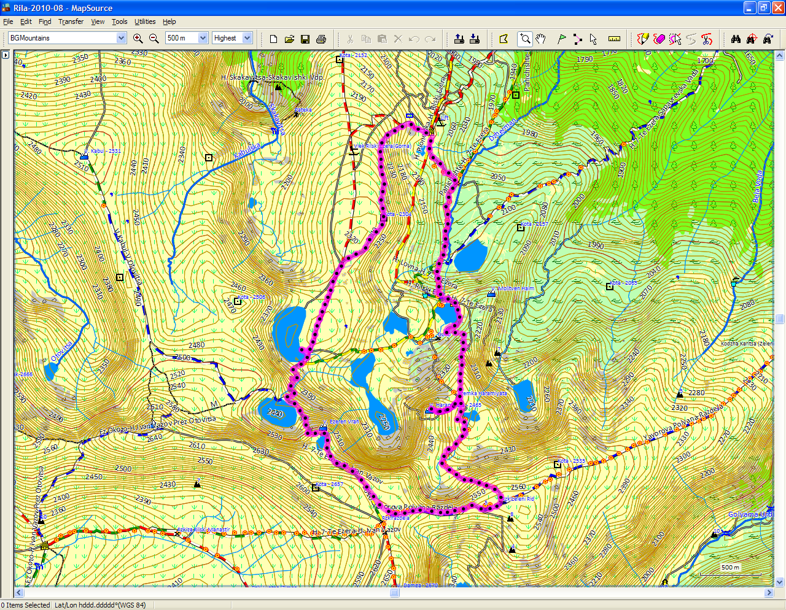Image resolution: width=786 pixels, height=610 pixels.
Task: Open the Help menu
Action: (169, 21)
